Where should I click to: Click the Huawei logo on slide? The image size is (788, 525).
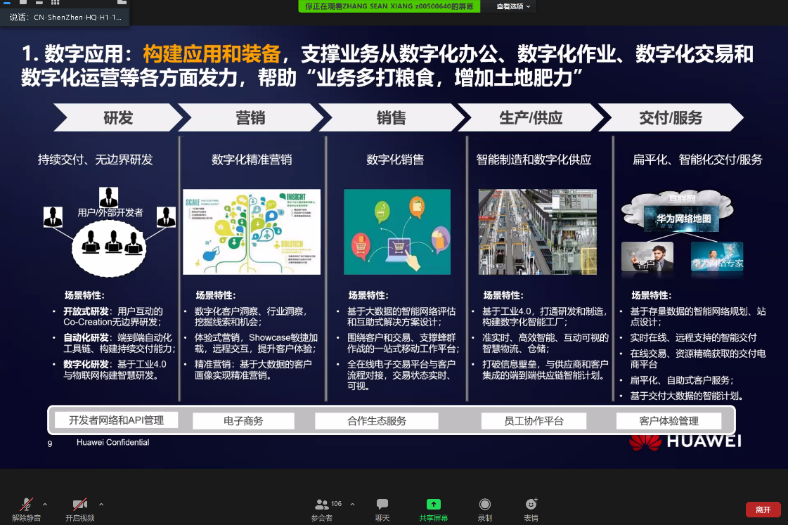(685, 441)
